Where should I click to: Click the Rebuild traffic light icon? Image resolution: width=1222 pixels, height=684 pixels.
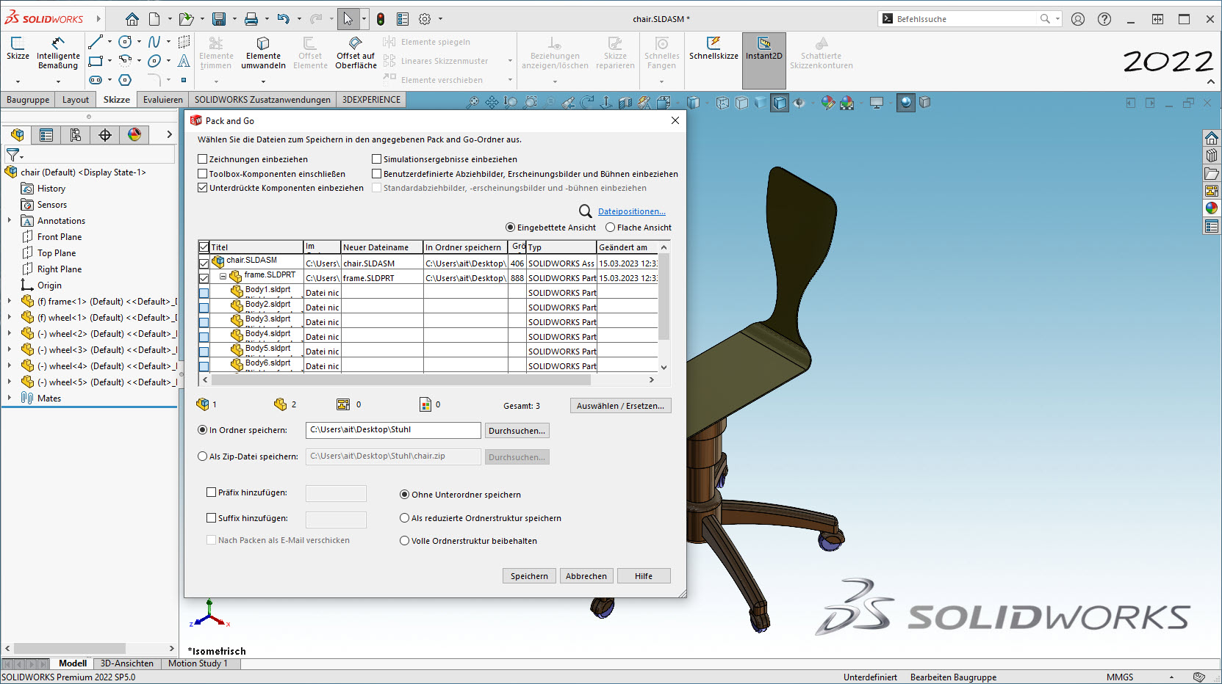click(x=381, y=19)
